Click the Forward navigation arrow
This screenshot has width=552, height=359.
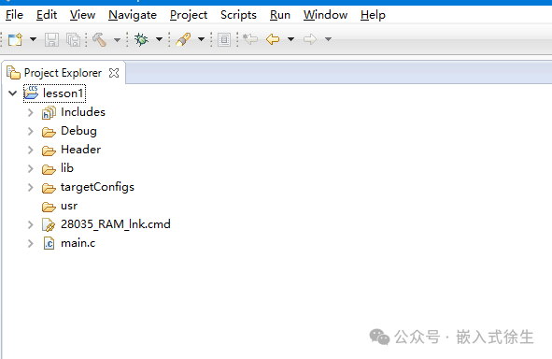tap(310, 39)
